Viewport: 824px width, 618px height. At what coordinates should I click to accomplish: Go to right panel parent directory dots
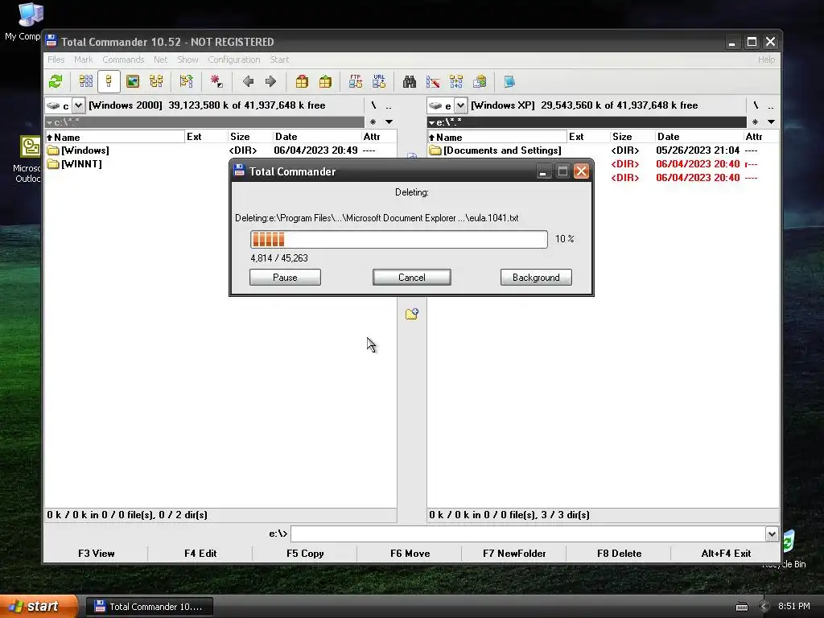tap(770, 105)
